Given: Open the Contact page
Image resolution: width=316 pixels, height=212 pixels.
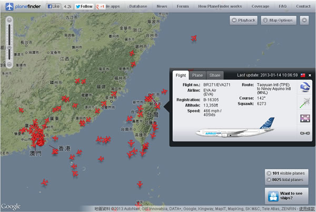Looking at the screenshot, I should point(303,6).
